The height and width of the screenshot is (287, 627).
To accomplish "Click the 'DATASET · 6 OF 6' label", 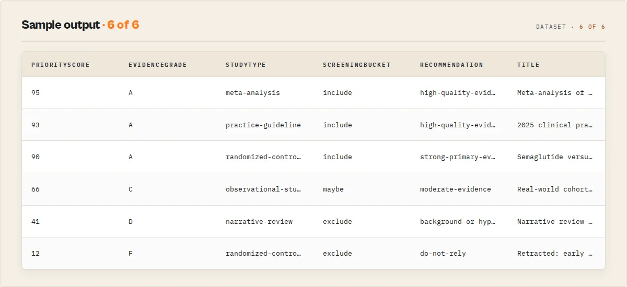I will (x=571, y=27).
